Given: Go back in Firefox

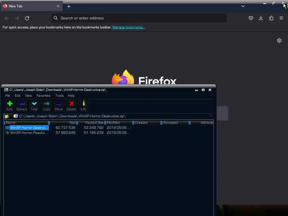Looking at the screenshot, I should click(7, 18).
